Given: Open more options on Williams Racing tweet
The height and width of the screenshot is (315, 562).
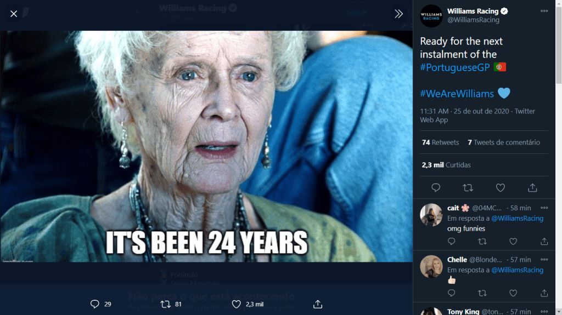Looking at the screenshot, I should pyautogui.click(x=544, y=11).
